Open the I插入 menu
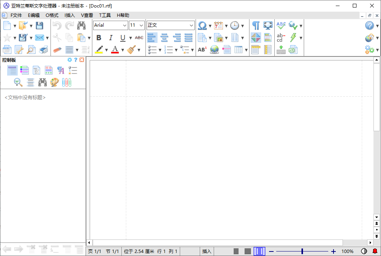The height and width of the screenshot is (256, 381). pos(70,15)
